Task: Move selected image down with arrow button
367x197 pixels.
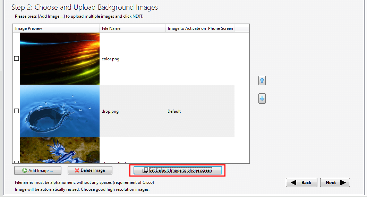Action: (262, 98)
